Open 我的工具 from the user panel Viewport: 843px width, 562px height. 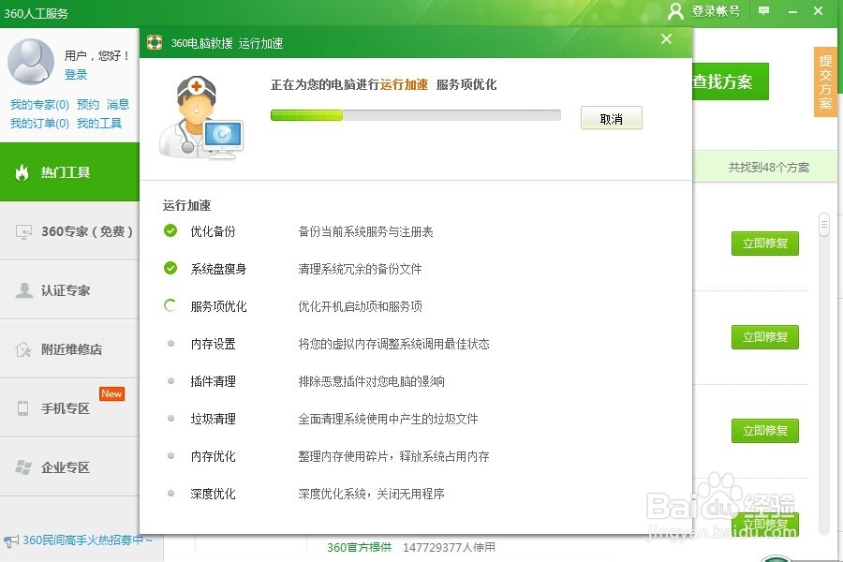click(100, 123)
